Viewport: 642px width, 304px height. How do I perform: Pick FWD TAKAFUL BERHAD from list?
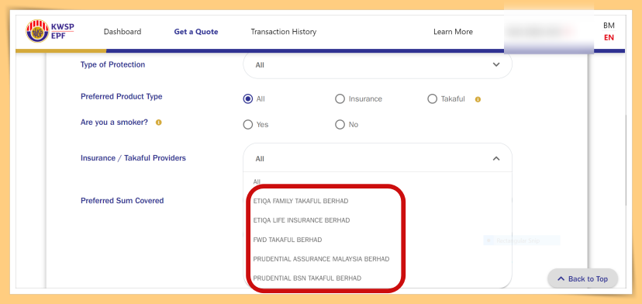288,240
